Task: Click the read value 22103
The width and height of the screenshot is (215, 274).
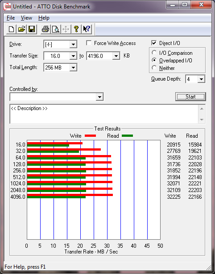Action: click(x=195, y=158)
